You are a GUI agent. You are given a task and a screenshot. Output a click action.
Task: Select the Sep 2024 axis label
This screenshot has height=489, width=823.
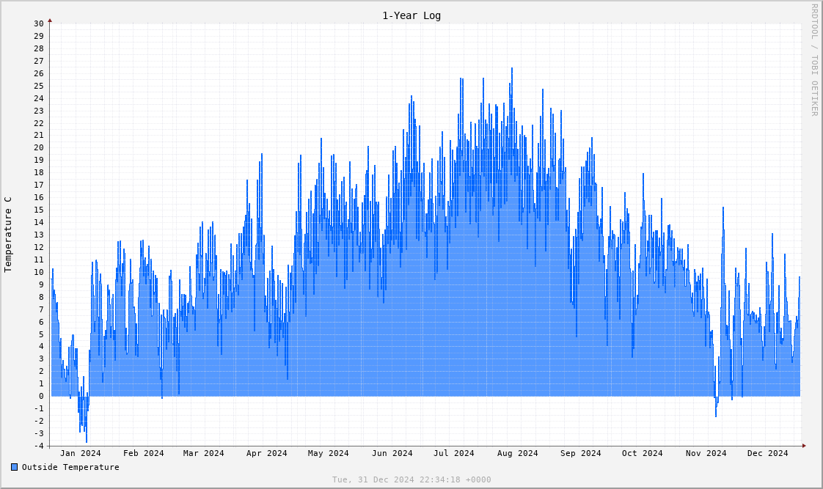[581, 453]
